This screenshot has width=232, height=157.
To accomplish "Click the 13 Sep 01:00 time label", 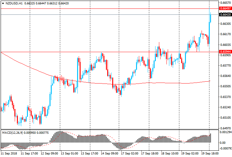I will click(69, 154).
